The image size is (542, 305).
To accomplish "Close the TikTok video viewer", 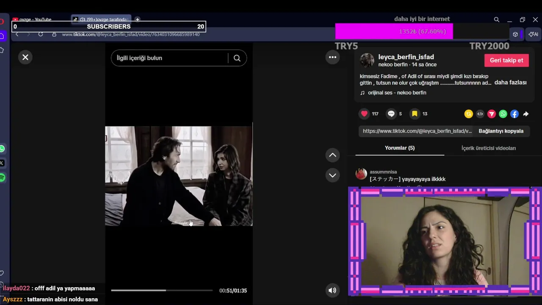I will (x=25, y=57).
